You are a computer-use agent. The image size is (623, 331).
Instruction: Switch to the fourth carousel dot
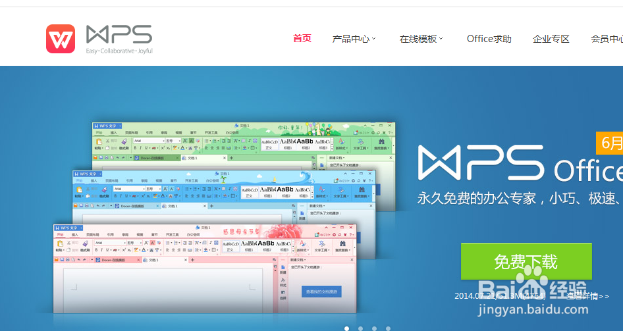(x=388, y=328)
